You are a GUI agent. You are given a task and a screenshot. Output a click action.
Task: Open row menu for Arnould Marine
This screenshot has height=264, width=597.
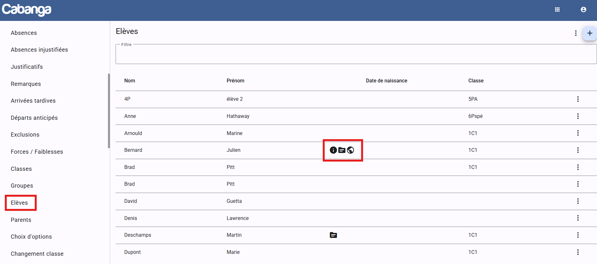coord(578,133)
